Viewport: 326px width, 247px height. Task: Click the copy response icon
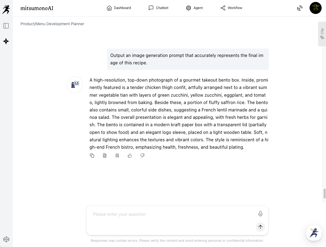point(92,156)
